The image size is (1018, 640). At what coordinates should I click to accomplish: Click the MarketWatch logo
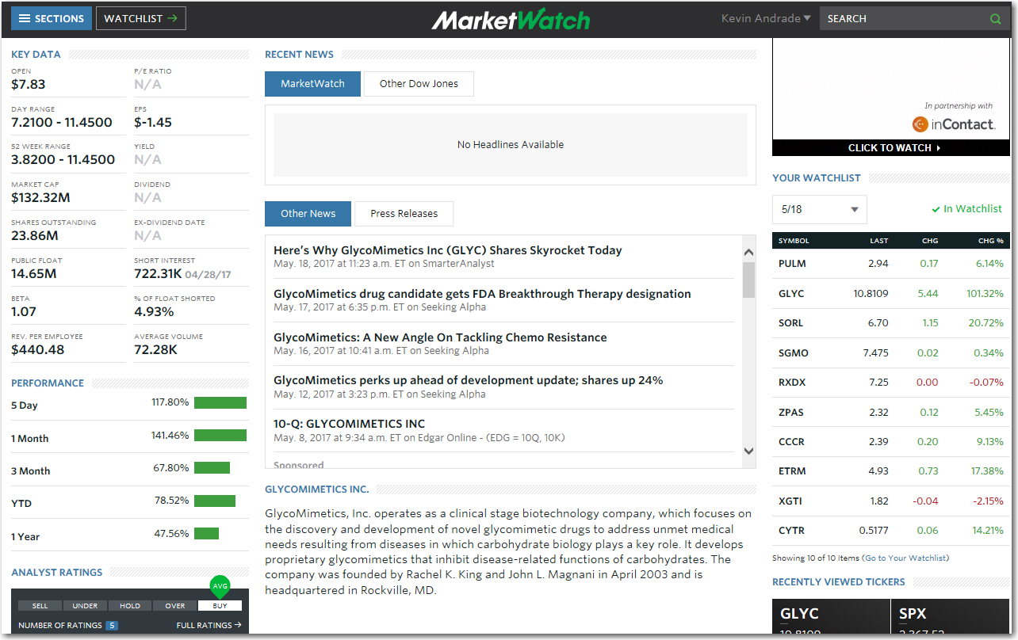pos(511,19)
